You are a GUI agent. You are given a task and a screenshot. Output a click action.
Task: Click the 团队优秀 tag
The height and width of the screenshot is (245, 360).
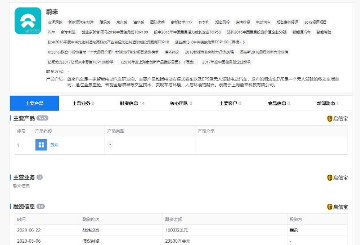(x=157, y=22)
